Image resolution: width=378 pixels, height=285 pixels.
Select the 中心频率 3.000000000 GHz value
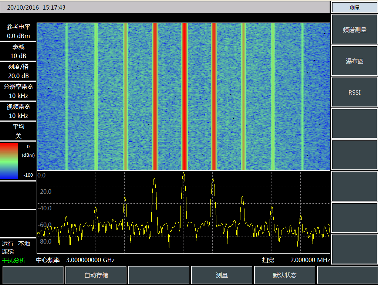pyautogui.click(x=90, y=260)
